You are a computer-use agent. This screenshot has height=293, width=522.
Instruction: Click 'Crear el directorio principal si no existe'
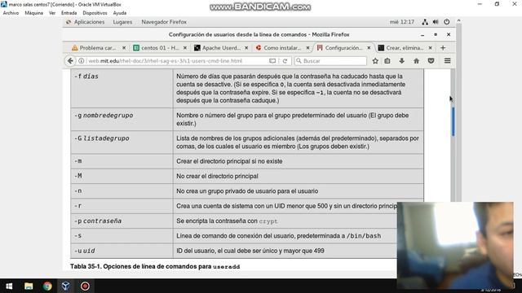[229, 161]
